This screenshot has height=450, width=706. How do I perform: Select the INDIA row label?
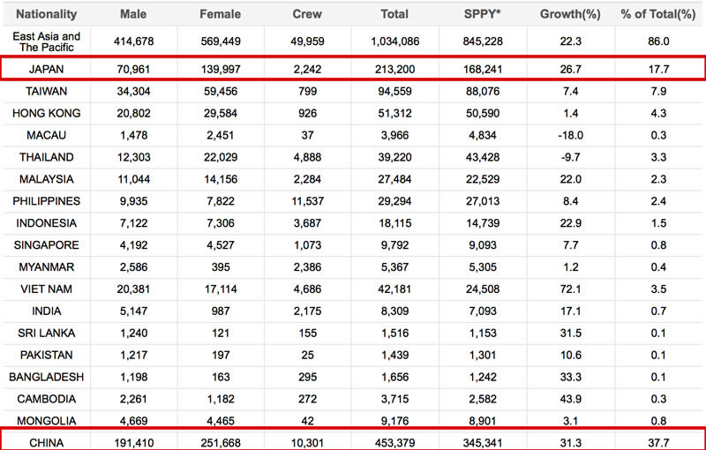(47, 311)
